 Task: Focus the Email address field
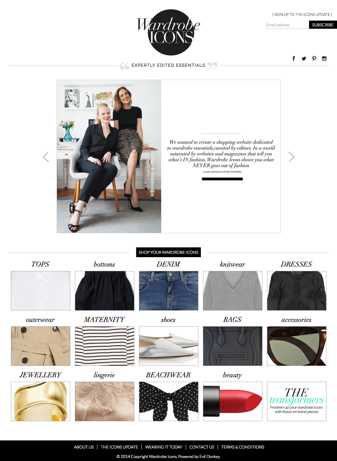pos(287,25)
